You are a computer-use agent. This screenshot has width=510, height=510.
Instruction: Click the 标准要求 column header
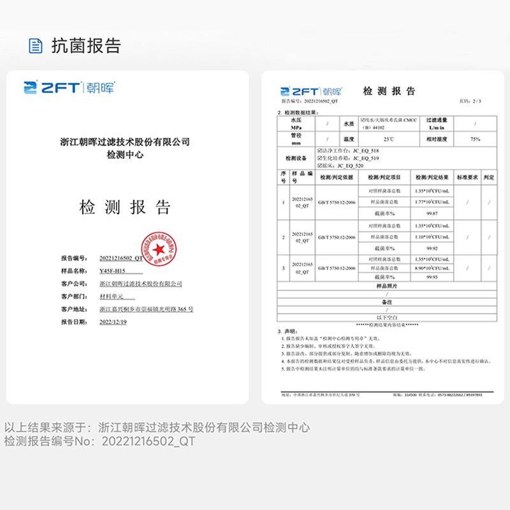[467, 177]
